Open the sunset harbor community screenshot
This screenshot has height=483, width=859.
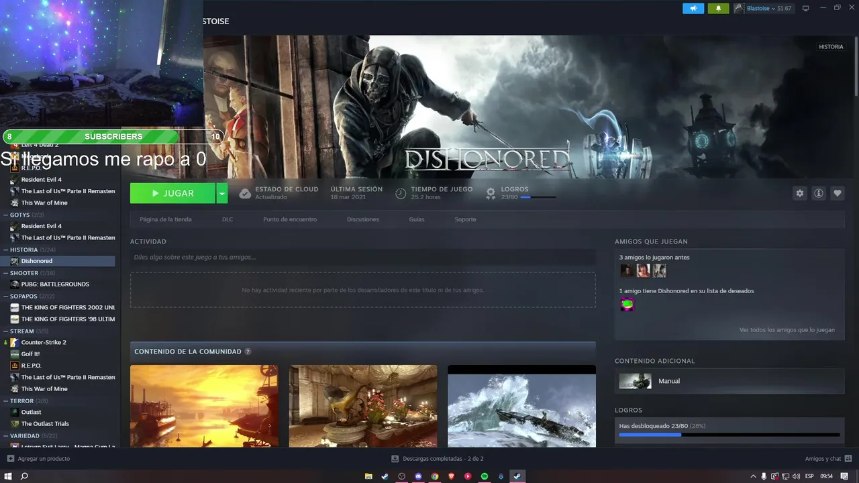204,406
